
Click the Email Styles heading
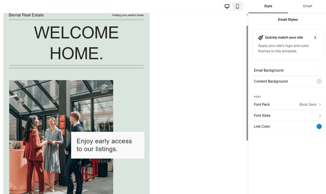click(x=288, y=19)
